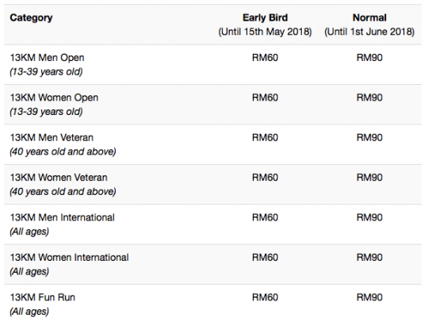Screen dimensions: 428x333
Task: Click the 13KM Women International category
Action: tap(69, 258)
